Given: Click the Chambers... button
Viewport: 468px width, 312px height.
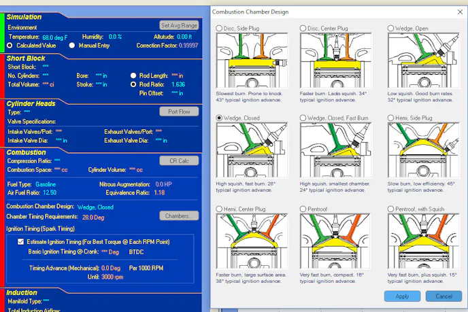Looking at the screenshot, I should [178, 216].
